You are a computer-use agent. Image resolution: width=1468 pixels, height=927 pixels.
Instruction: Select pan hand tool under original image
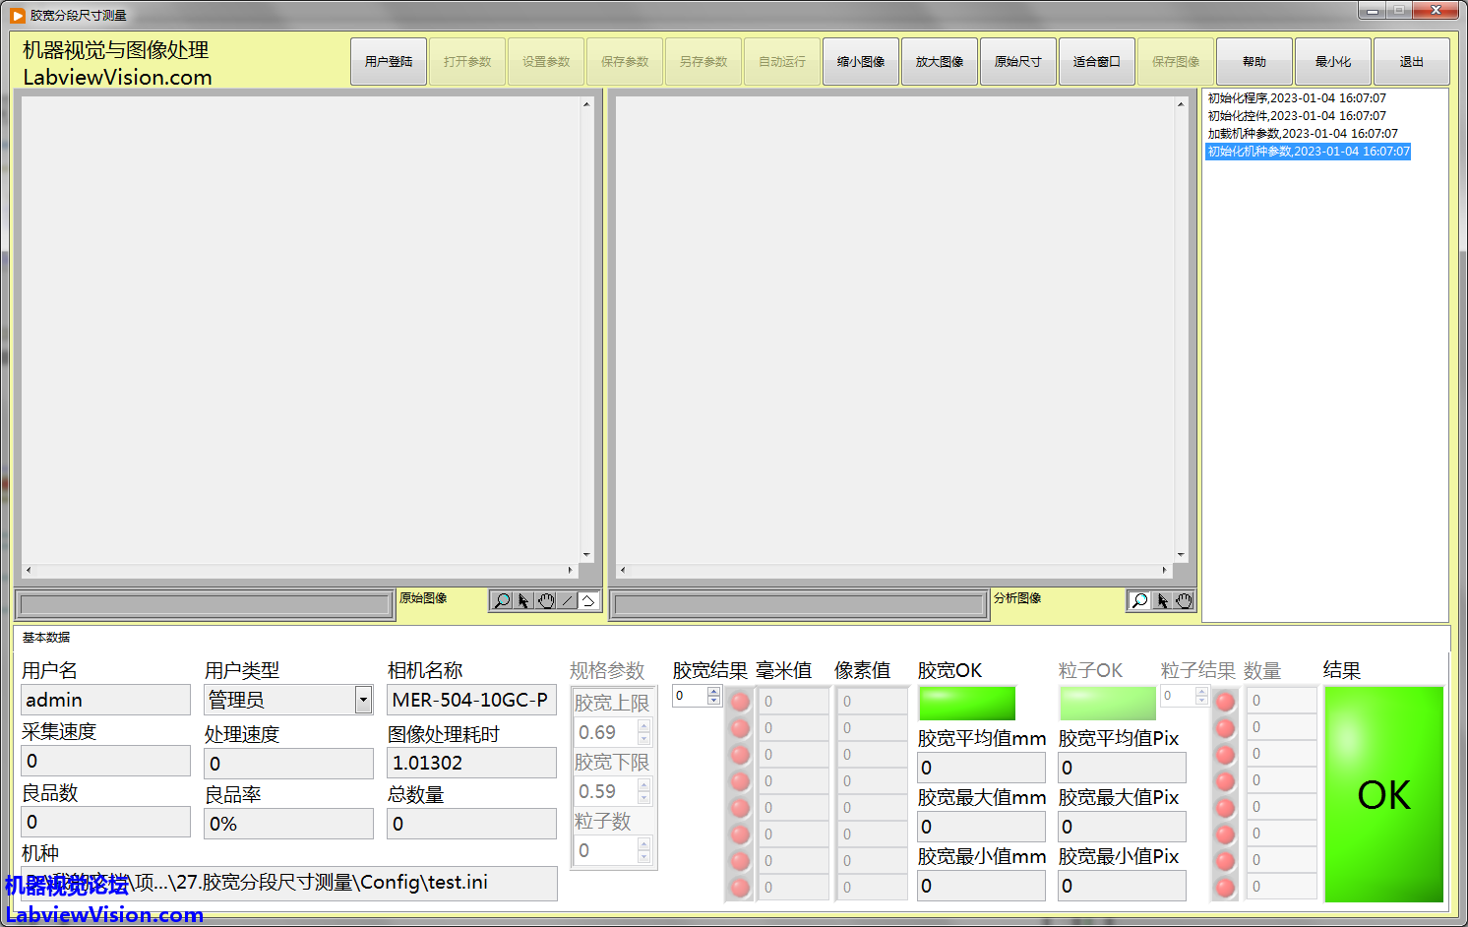(546, 600)
